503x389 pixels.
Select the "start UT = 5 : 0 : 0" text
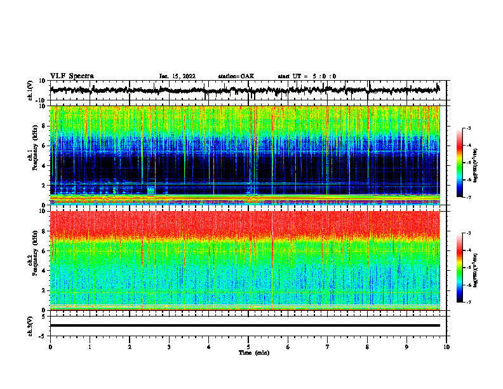click(x=307, y=76)
